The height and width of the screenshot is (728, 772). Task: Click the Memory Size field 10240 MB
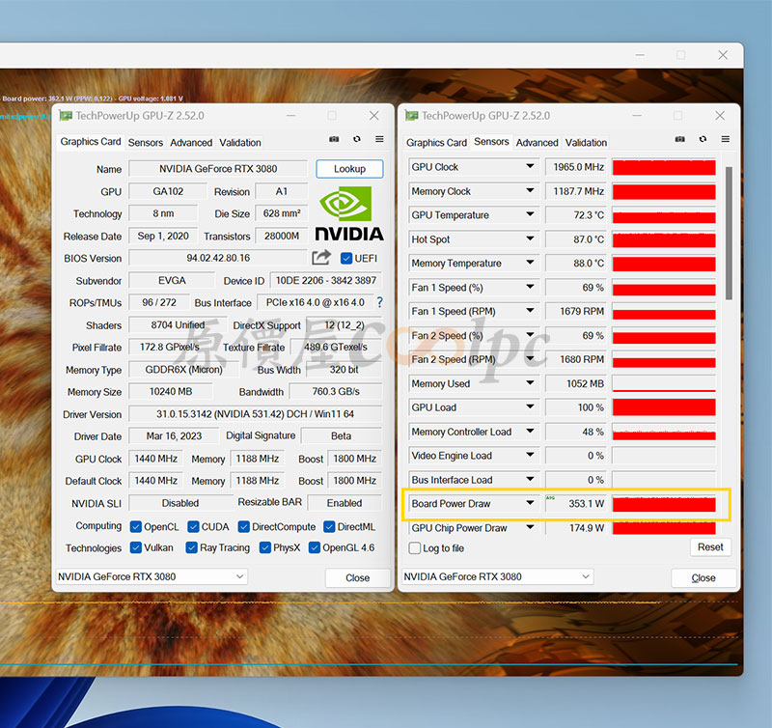[x=171, y=392]
